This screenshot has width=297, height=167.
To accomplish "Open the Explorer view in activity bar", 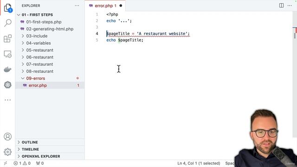I will (7, 7).
